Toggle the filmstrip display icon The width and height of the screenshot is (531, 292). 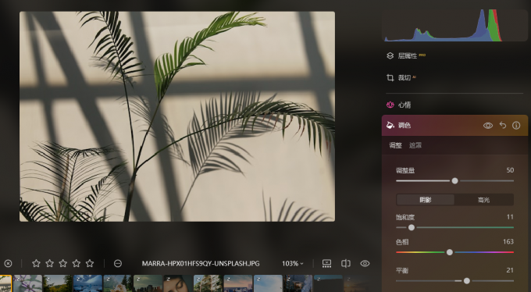[326, 264]
